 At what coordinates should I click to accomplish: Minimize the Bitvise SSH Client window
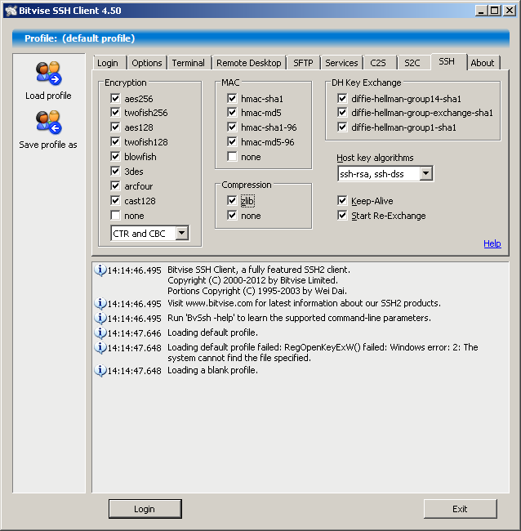click(481, 11)
